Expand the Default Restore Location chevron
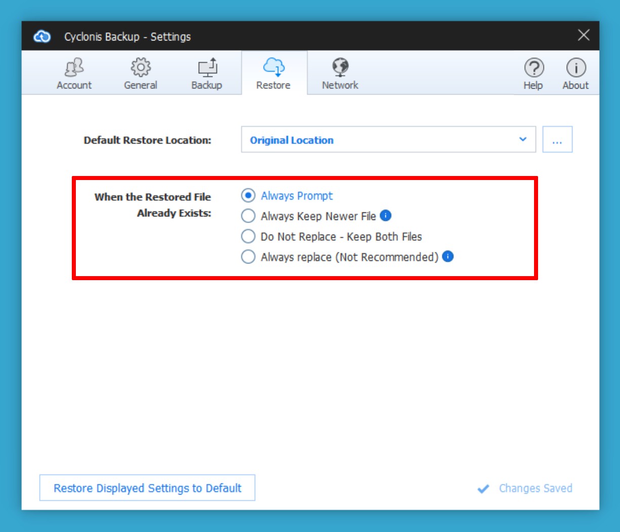 (x=523, y=140)
